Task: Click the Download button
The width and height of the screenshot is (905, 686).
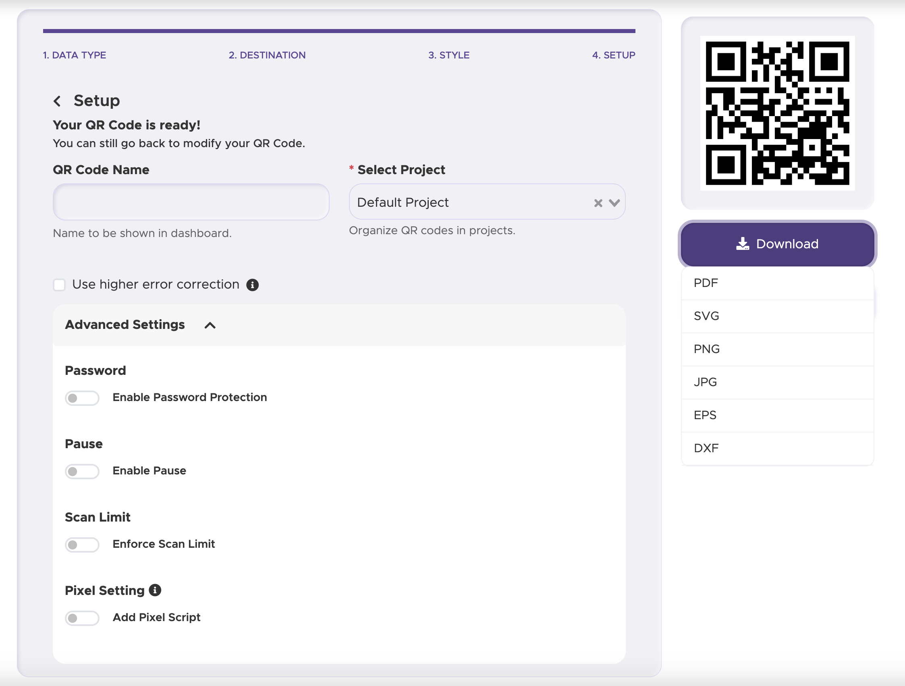Action: 776,243
